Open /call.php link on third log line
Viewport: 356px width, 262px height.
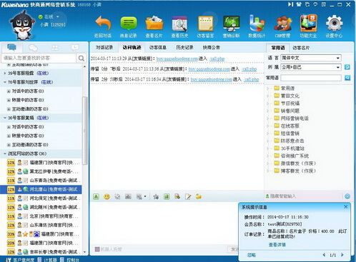(x=252, y=79)
